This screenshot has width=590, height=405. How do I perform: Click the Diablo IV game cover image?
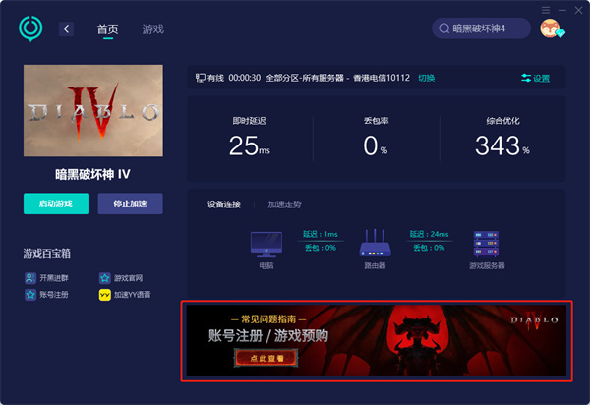[x=93, y=110]
